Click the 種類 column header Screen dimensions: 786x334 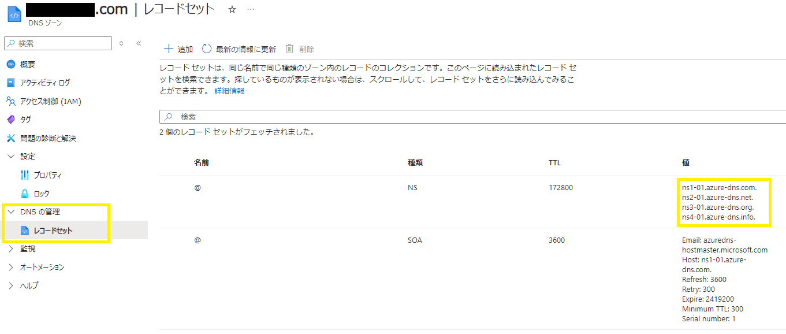[x=415, y=163]
